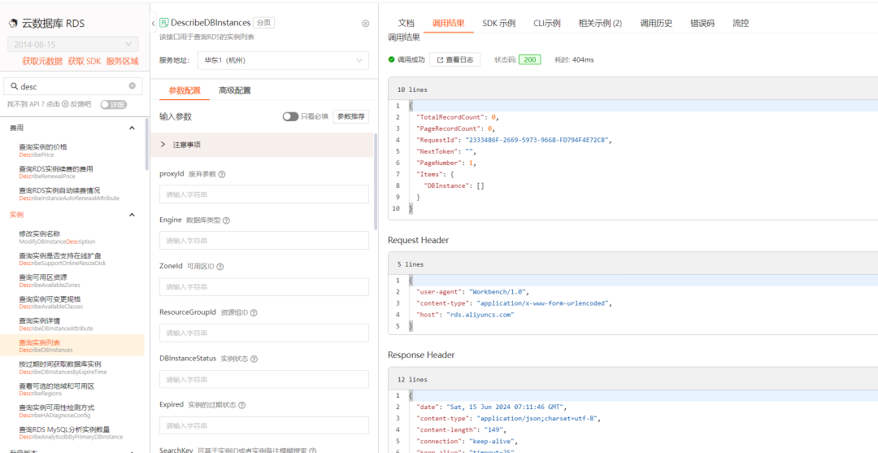The width and height of the screenshot is (878, 453).
Task: Click the Expired input field
Action: (263, 425)
